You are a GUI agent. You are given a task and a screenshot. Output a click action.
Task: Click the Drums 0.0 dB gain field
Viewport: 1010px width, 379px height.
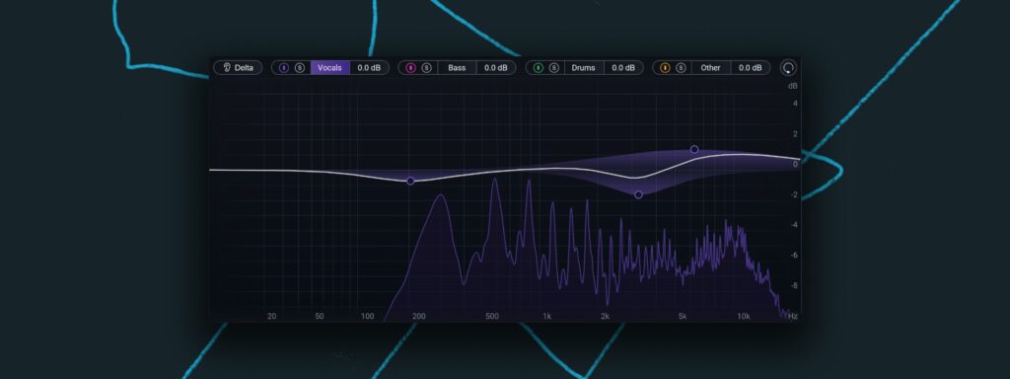[x=623, y=68]
